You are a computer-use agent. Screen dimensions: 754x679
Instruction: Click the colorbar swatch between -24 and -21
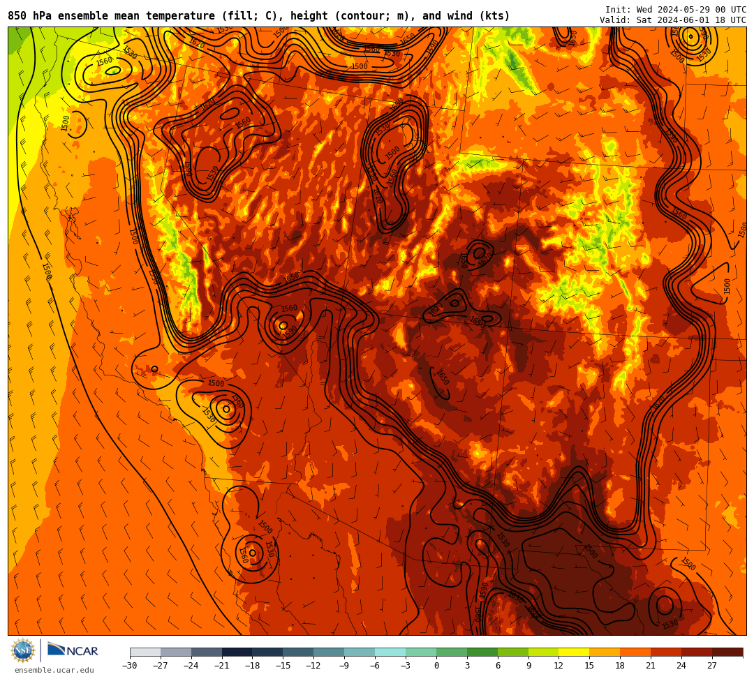point(207,652)
